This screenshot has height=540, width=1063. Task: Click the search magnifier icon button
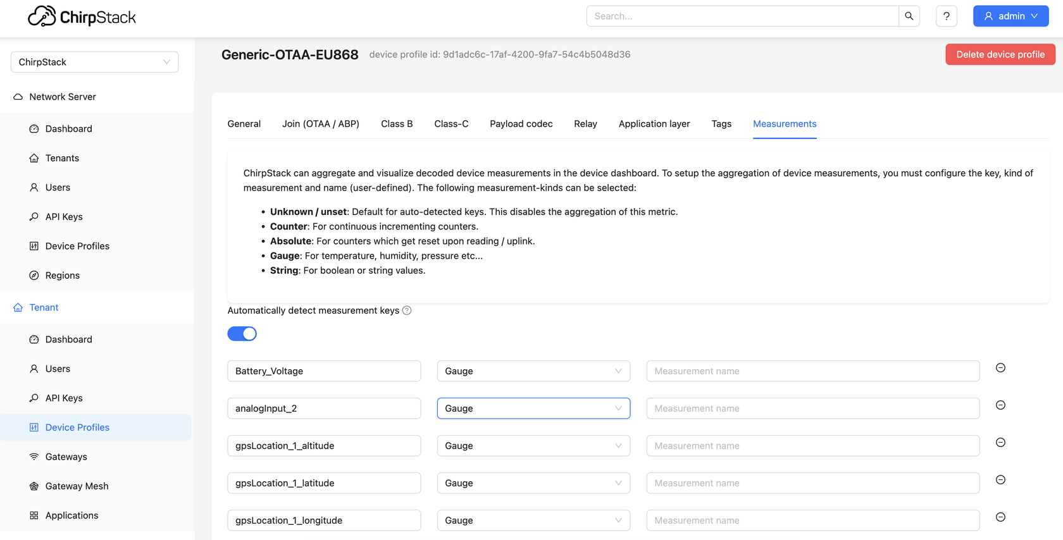click(909, 16)
